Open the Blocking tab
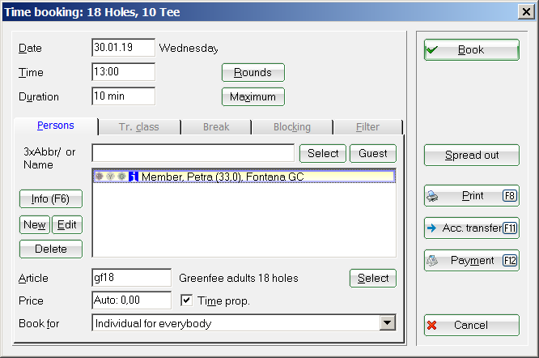The image size is (539, 358). coord(292,127)
